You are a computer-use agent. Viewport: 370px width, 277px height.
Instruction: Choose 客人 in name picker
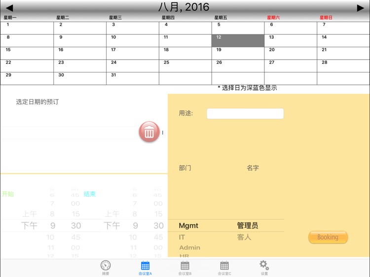(244, 237)
